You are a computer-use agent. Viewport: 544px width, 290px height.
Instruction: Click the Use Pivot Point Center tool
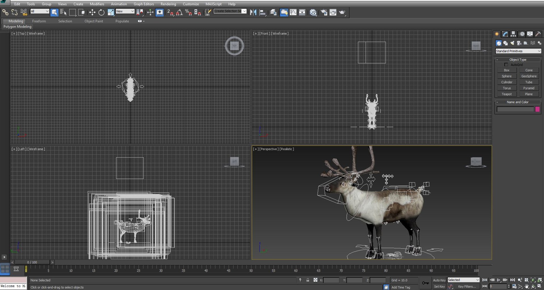pos(140,12)
